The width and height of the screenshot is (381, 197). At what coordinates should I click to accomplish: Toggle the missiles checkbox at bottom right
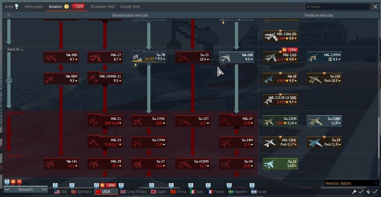(x=375, y=192)
